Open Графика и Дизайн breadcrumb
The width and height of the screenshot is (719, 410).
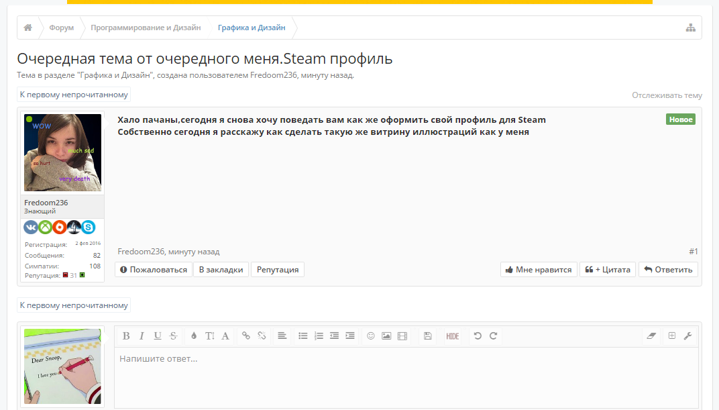pos(252,28)
